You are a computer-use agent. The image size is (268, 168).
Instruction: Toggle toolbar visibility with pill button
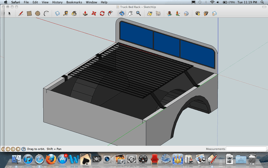point(264,7)
